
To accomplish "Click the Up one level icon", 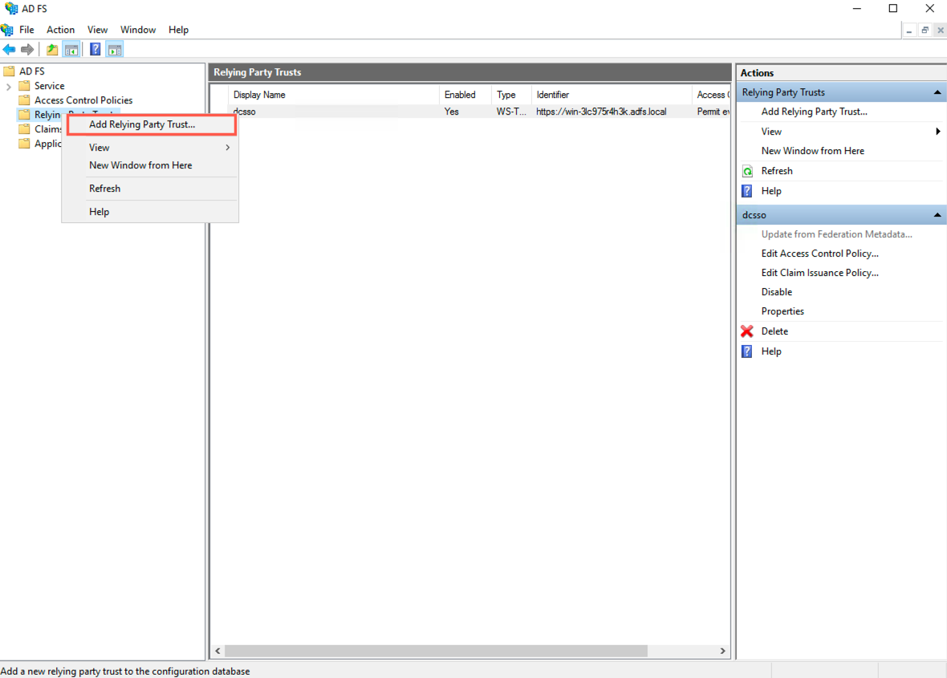I will click(x=51, y=49).
